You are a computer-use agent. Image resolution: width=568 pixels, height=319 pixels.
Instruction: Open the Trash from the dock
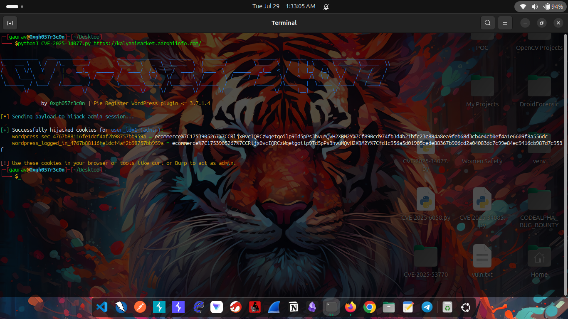pyautogui.click(x=447, y=307)
